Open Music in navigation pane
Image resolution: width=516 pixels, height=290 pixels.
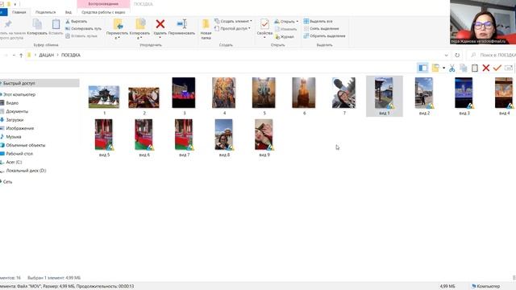pos(14,137)
